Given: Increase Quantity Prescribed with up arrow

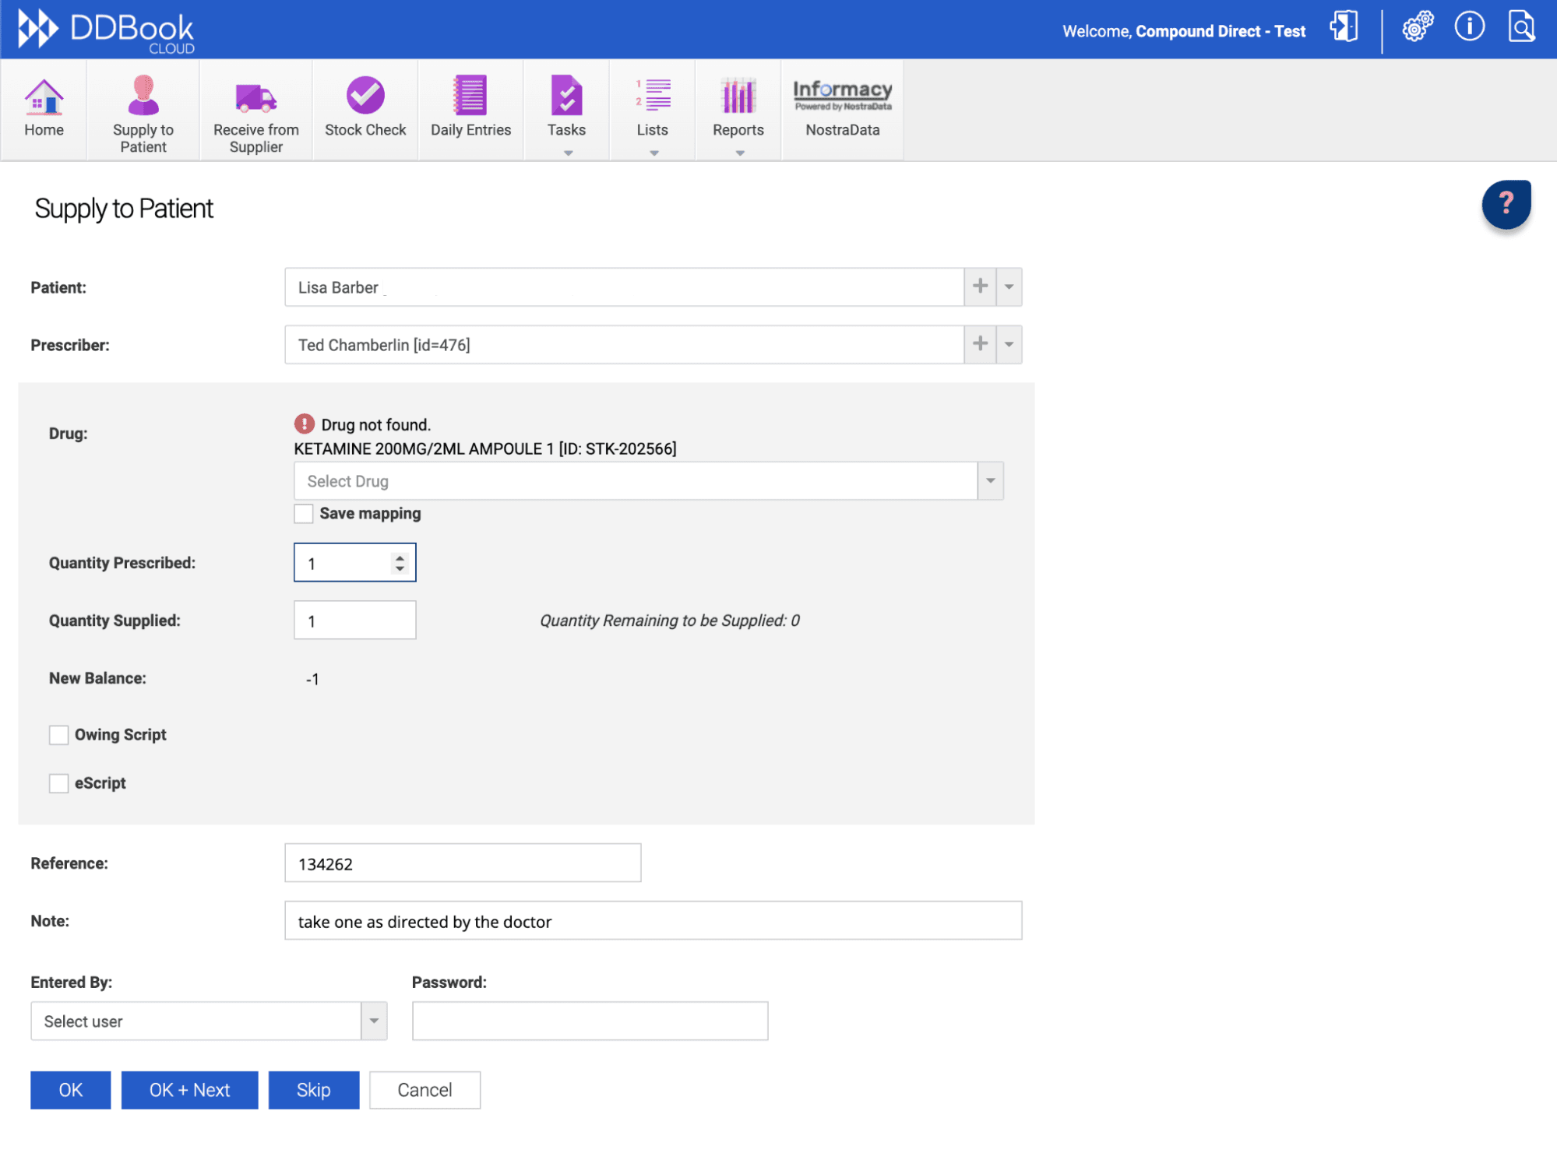Looking at the screenshot, I should pos(400,557).
